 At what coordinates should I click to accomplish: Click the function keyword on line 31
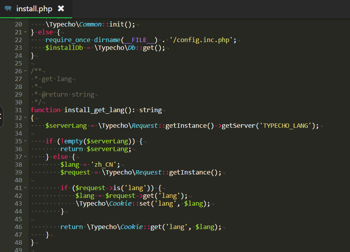point(46,110)
